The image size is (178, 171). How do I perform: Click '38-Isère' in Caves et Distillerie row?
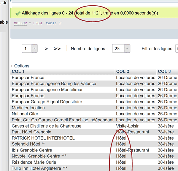click(166, 126)
